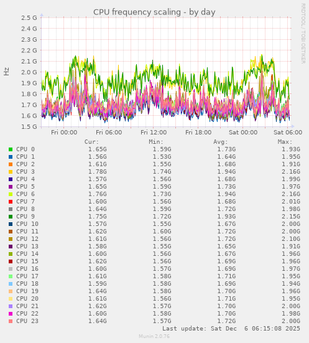
Task: Select the 'CPU 8' legend label
Action: [x=25, y=209]
